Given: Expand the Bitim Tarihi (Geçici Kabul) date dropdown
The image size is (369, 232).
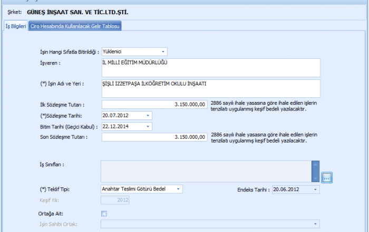Looking at the screenshot, I should [x=148, y=126].
